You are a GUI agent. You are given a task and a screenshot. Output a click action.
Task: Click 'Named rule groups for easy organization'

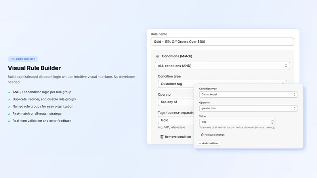click(x=43, y=106)
